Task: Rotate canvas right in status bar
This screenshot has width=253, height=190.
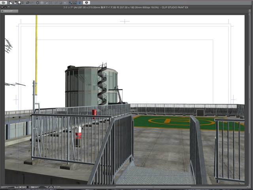Action: pos(53,187)
